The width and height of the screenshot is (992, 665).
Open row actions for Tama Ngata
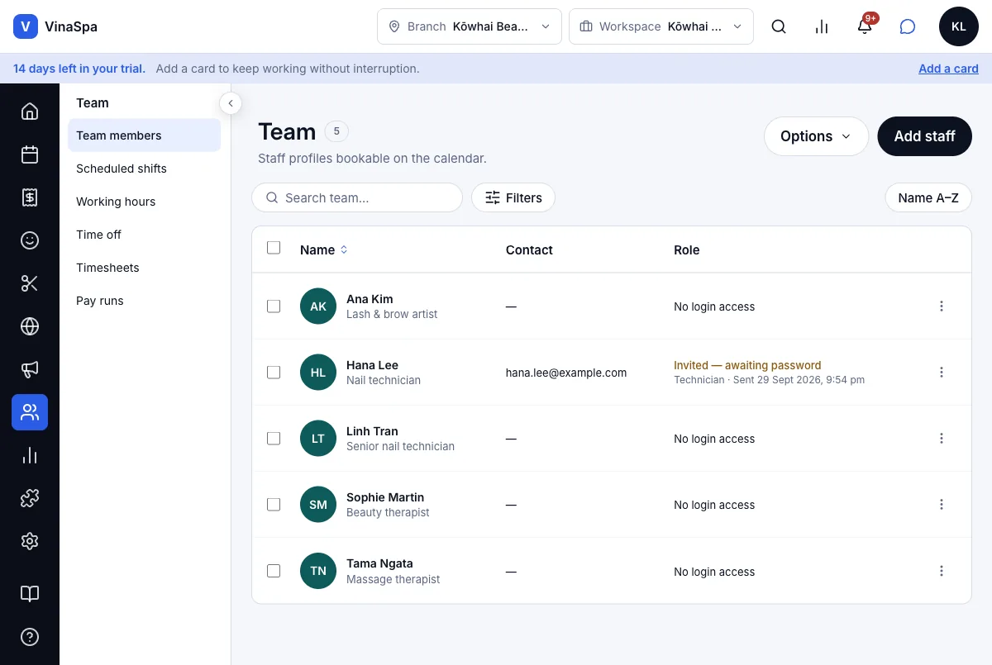[x=942, y=571]
